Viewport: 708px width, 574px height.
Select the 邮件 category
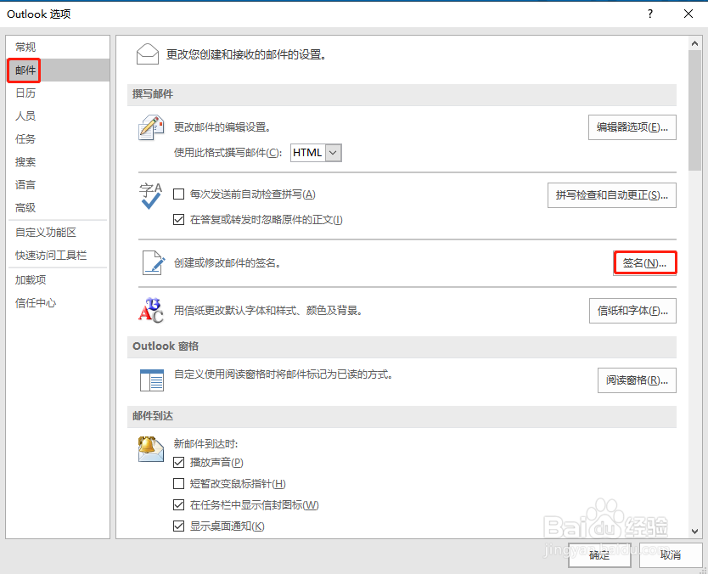tap(58, 70)
